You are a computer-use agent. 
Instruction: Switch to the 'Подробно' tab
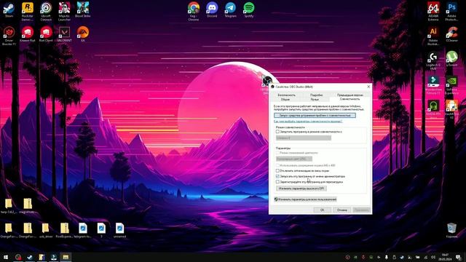pos(317,95)
